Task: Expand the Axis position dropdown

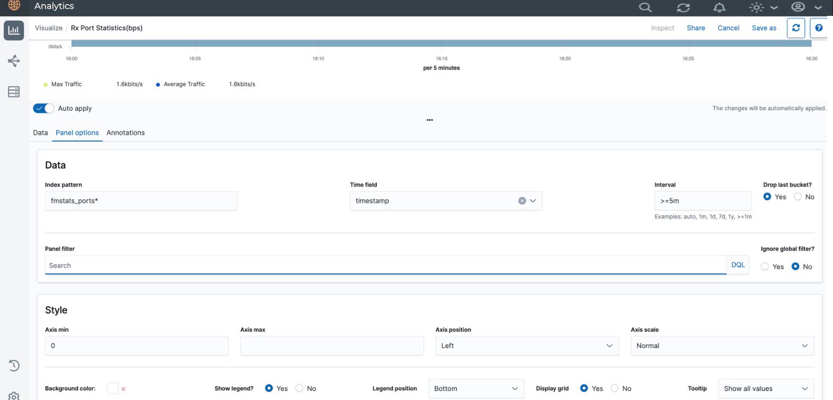Action: pyautogui.click(x=527, y=345)
